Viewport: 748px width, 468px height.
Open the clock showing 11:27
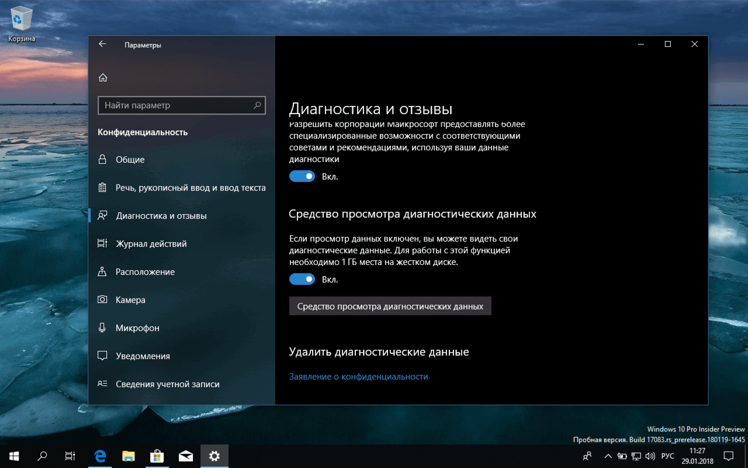click(x=697, y=456)
